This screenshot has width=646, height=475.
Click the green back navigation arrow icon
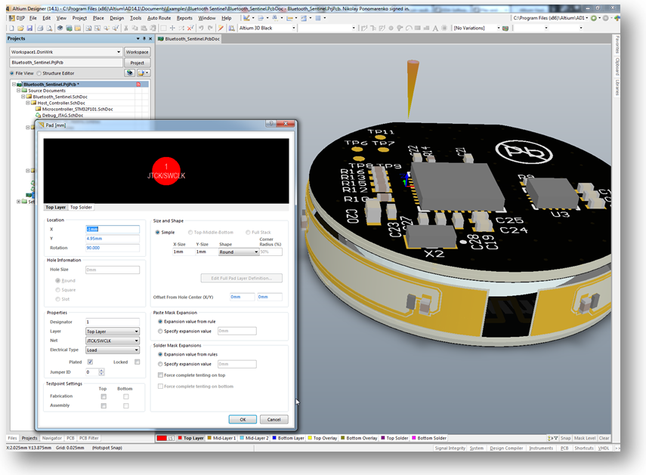point(594,18)
